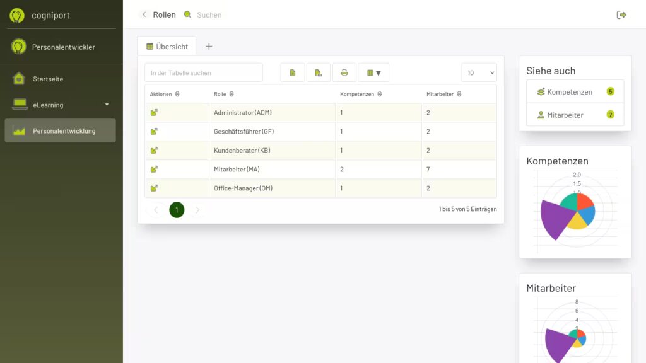Open the Mitarbeiter link under Siehe auch
This screenshot has height=363, width=646.
pos(565,115)
